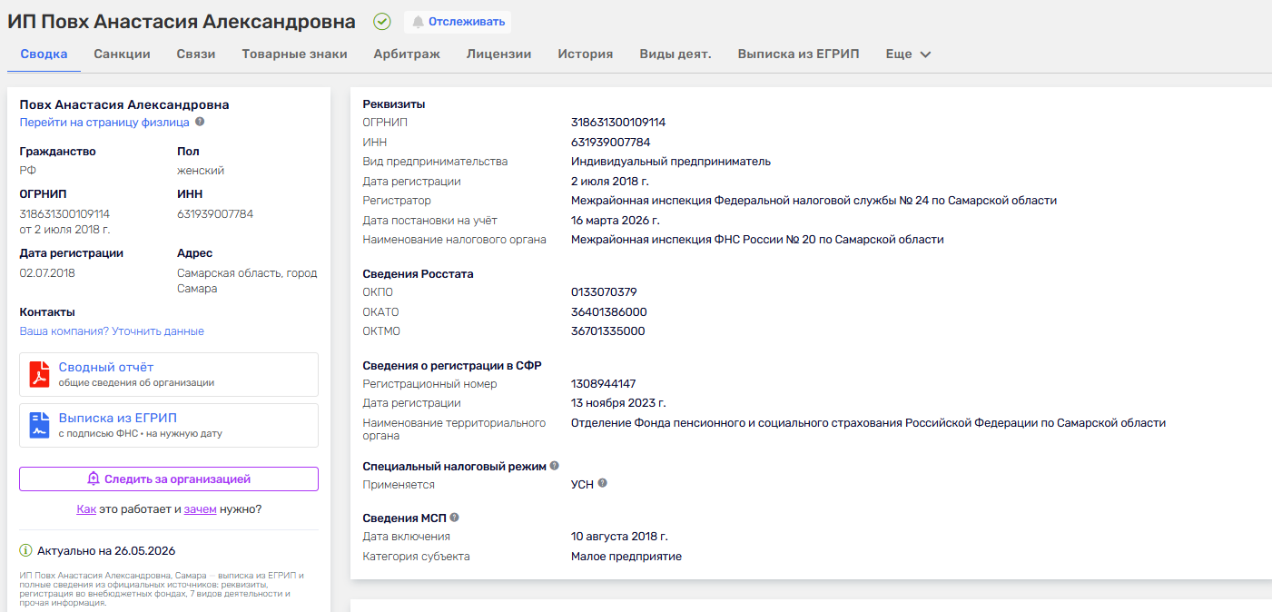Click the registration number 1308944147
The image size is (1272, 612).
coord(604,384)
